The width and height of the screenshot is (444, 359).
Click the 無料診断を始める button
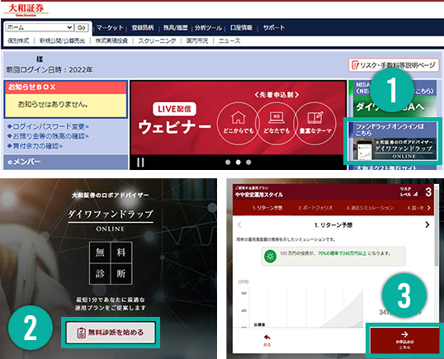[x=111, y=333]
